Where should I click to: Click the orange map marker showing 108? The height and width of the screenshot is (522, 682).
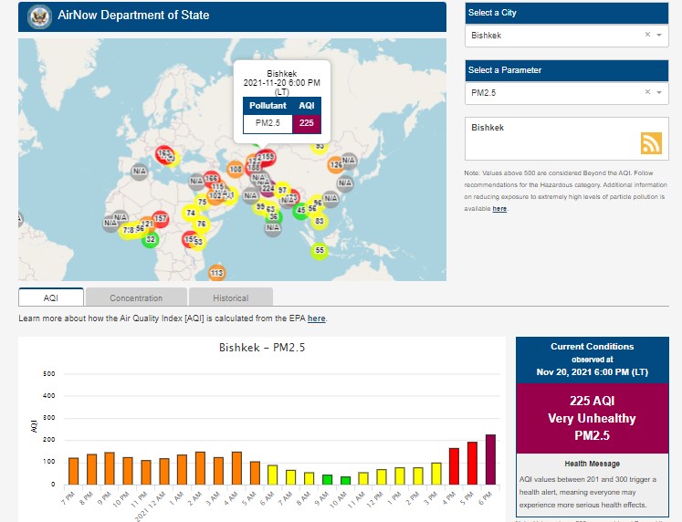(x=236, y=170)
